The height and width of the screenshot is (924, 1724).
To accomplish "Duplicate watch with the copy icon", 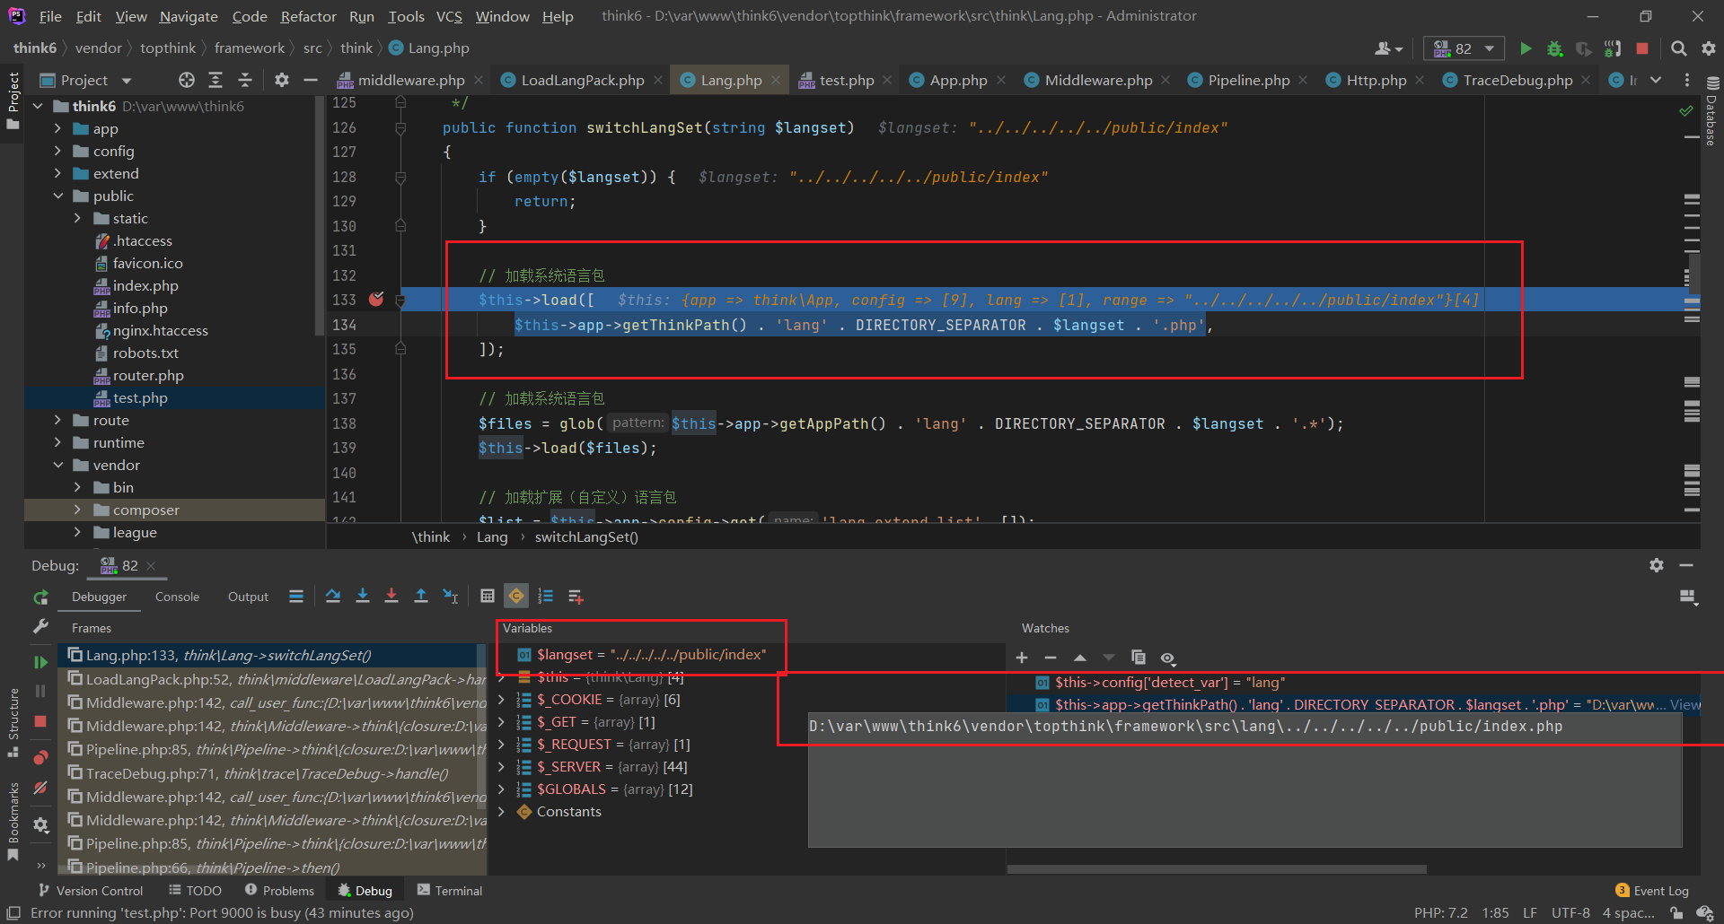I will (1139, 658).
